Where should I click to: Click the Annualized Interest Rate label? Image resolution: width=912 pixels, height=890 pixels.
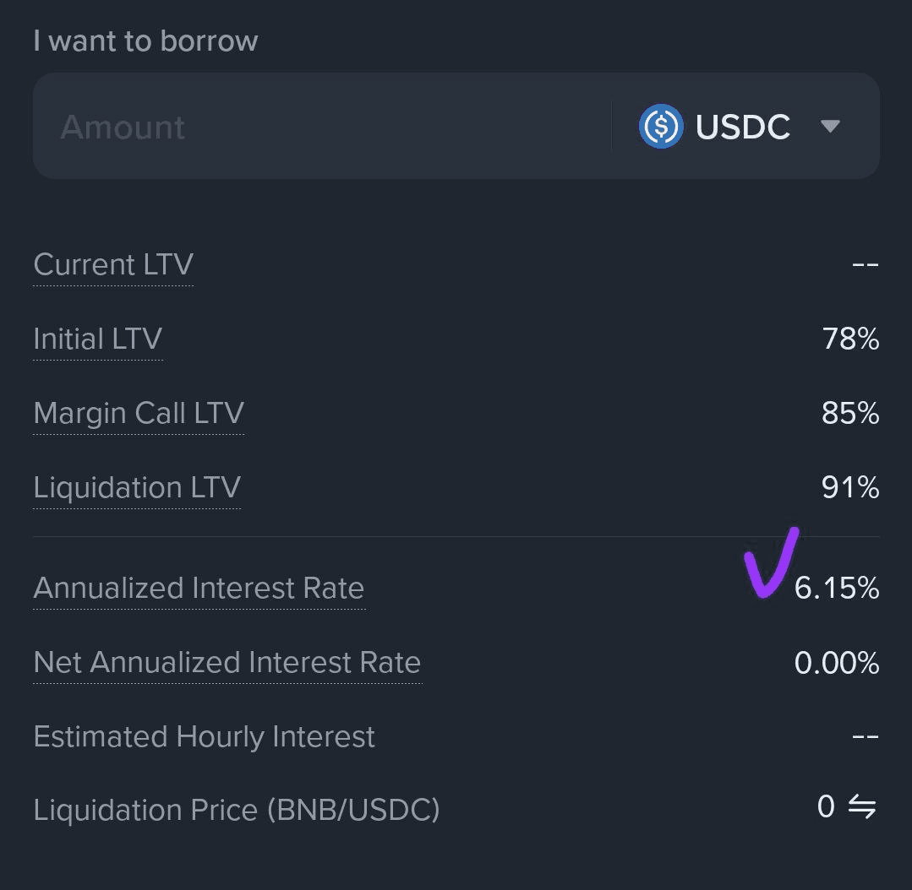[199, 588]
